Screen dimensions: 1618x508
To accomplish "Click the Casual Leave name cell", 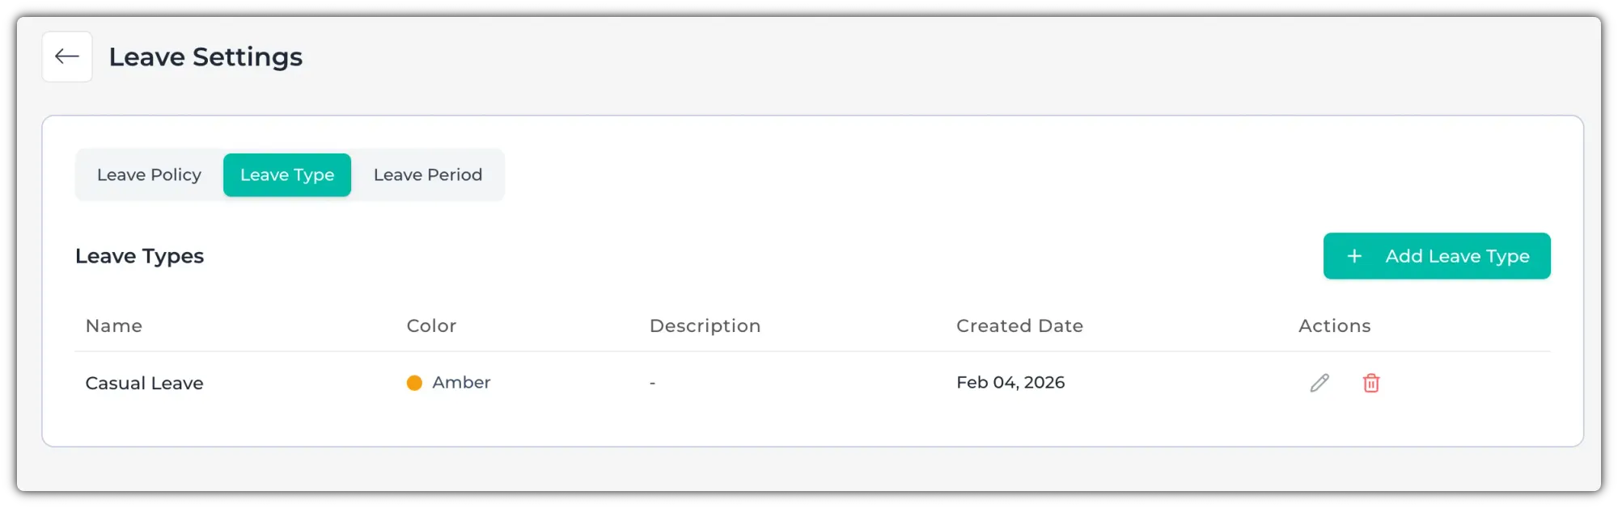I will pos(144,383).
